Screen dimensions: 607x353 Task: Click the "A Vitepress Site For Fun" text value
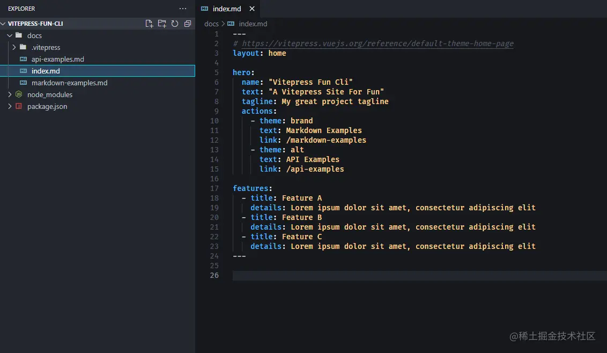click(x=326, y=92)
